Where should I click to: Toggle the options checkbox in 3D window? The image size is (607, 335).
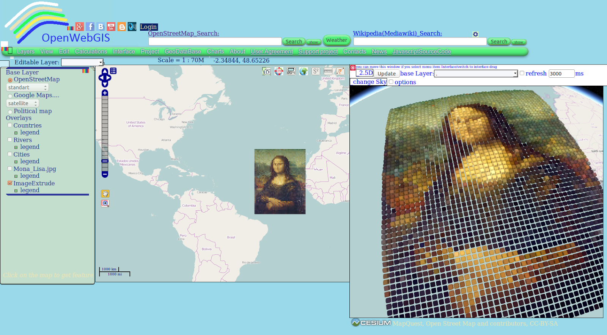pos(391,81)
